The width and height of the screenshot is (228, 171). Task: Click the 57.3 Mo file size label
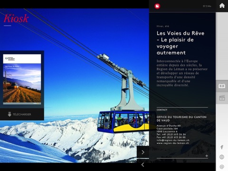(x=207, y=6)
